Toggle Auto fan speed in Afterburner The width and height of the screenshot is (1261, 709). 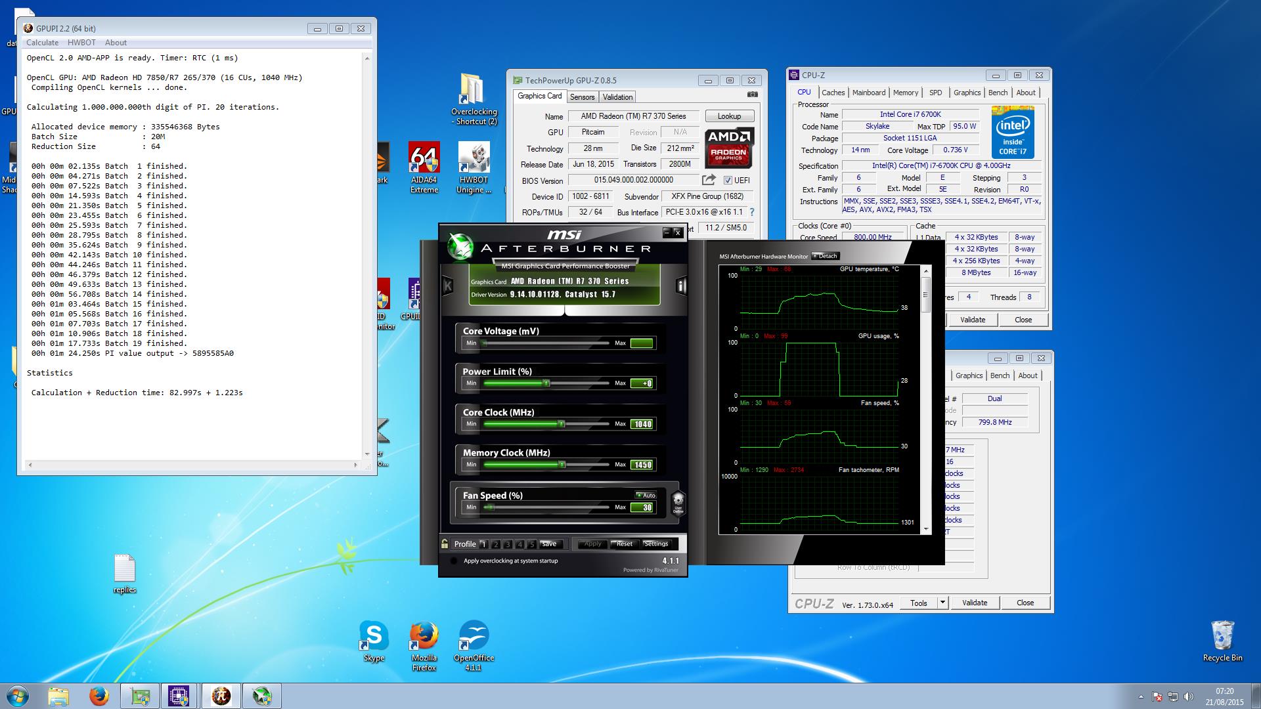click(646, 495)
